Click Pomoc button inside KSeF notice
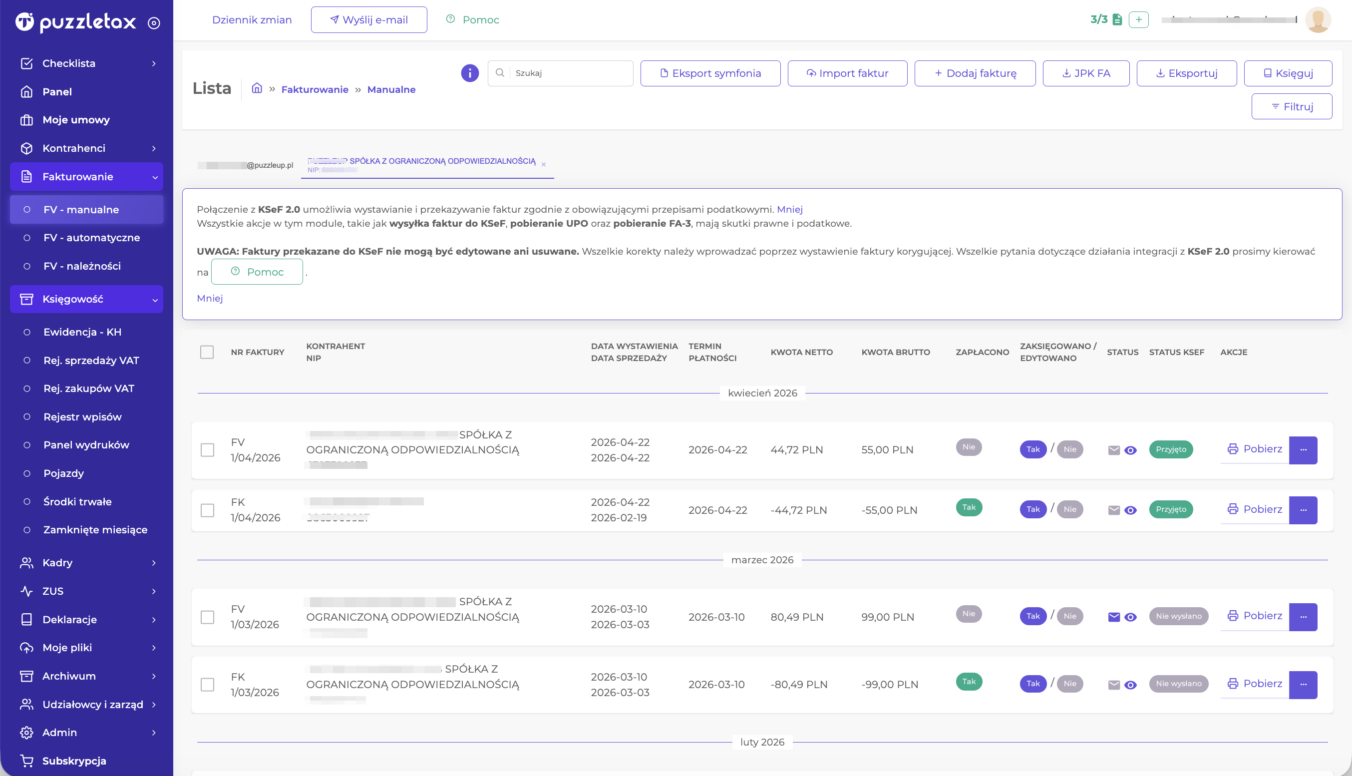Screen dimensions: 1352x776 [x=257, y=272]
